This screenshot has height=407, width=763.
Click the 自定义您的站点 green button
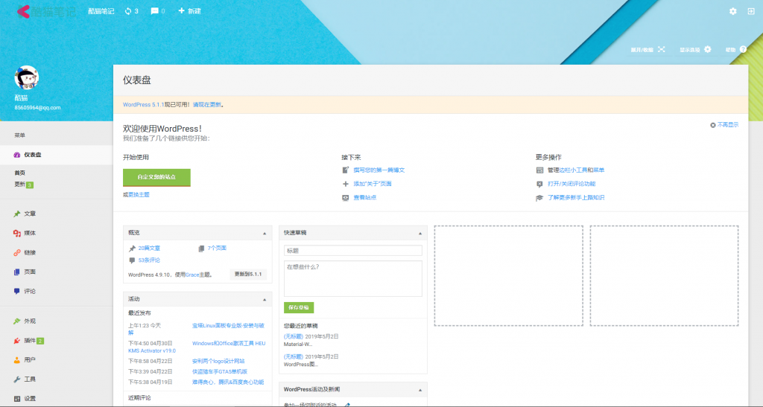(x=156, y=177)
